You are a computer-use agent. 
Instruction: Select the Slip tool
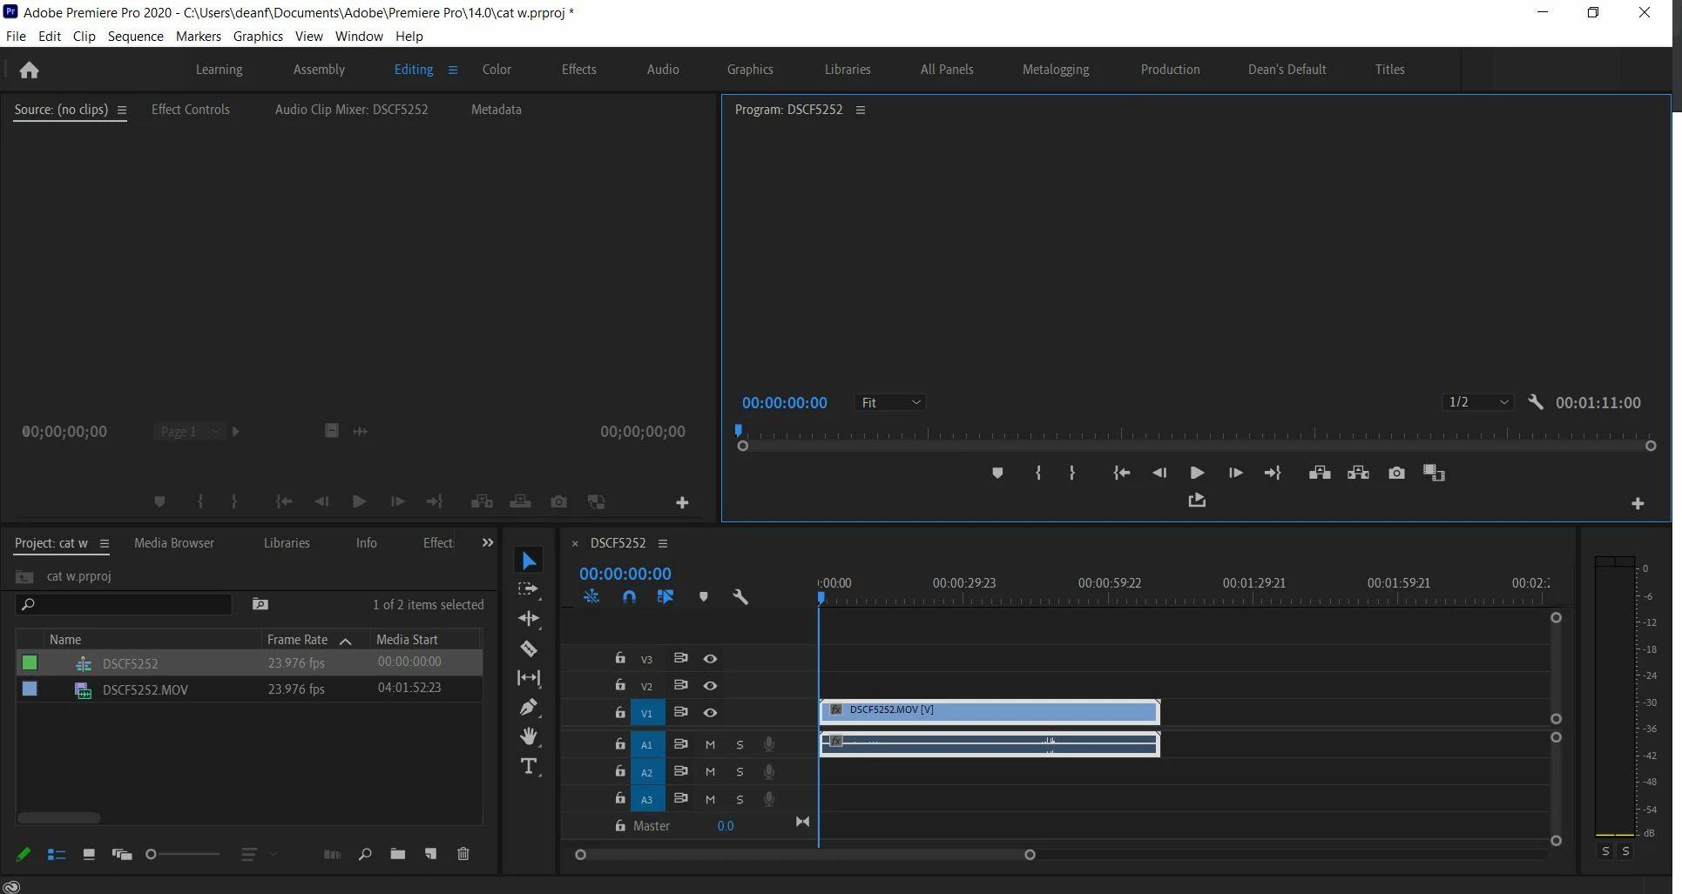pos(529,677)
